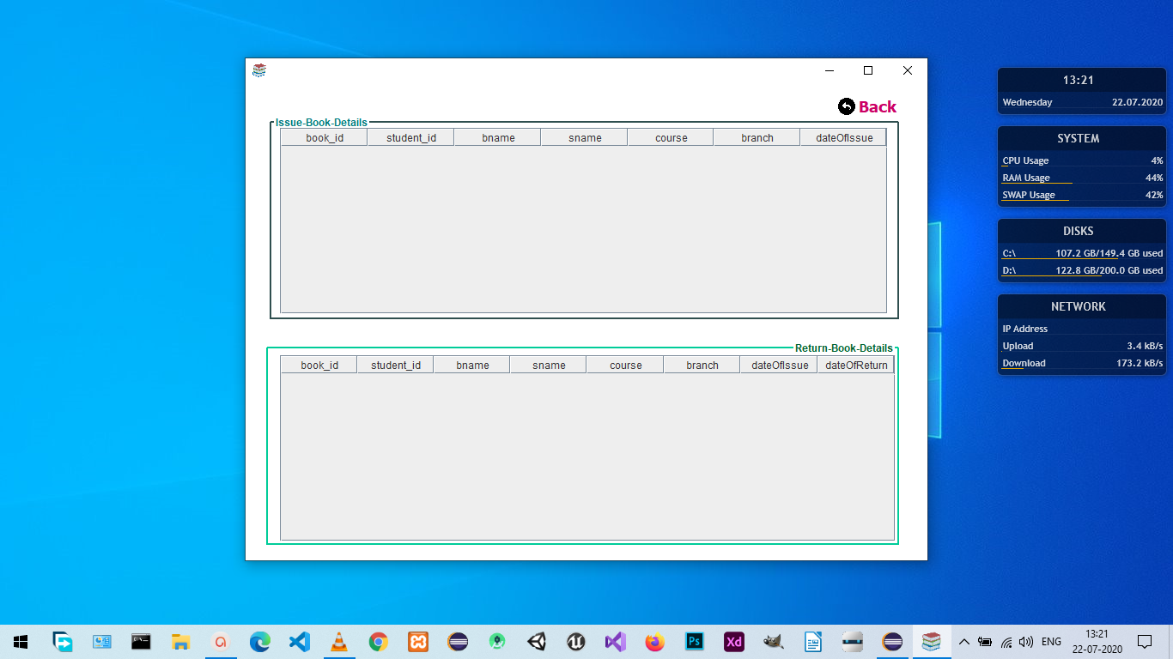The image size is (1173, 659).
Task: Open Android Studio from the taskbar
Action: (497, 641)
